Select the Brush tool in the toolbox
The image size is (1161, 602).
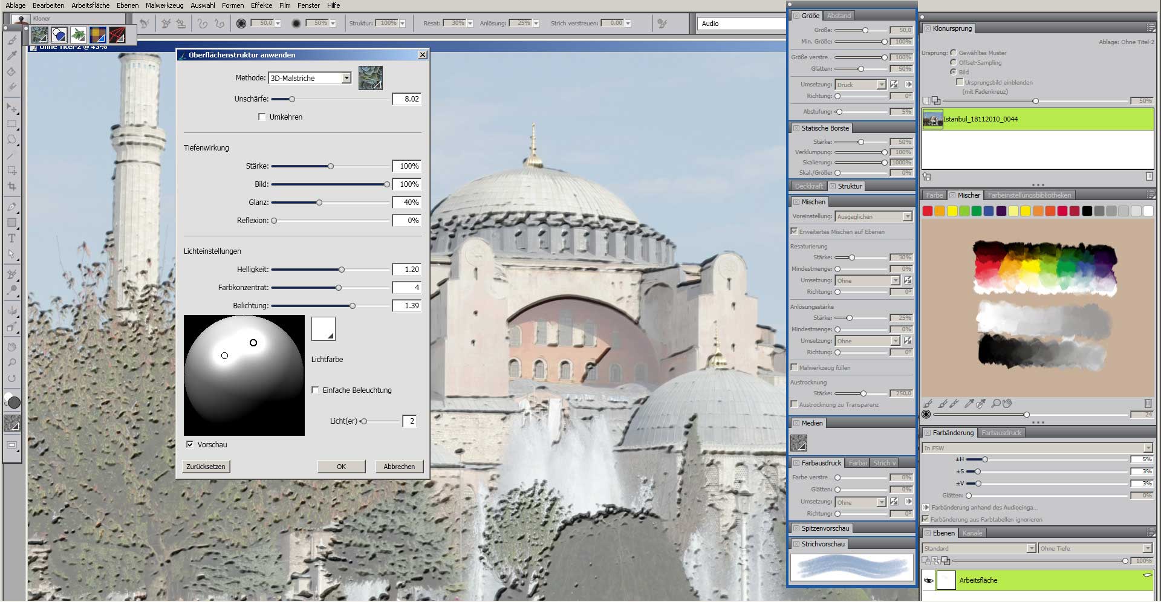point(12,40)
